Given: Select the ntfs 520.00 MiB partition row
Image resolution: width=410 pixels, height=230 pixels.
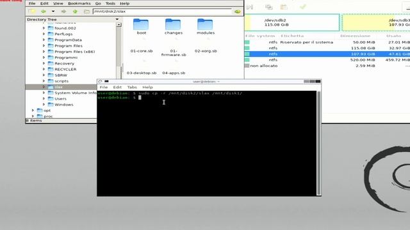Looking at the screenshot, I should [327, 59].
